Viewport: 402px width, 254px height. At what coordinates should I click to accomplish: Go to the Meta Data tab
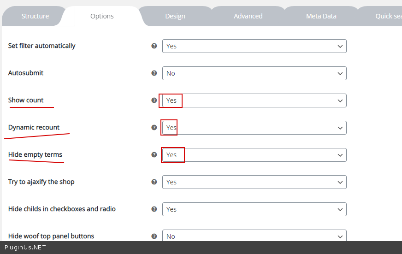[321, 16]
